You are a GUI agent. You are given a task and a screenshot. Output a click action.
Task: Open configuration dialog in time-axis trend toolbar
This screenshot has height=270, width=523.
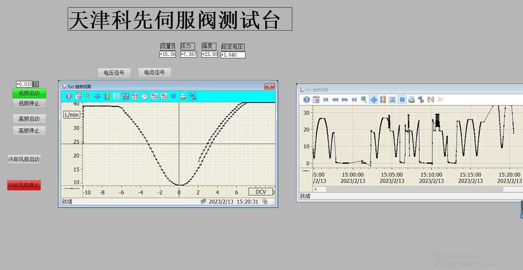tap(316, 99)
